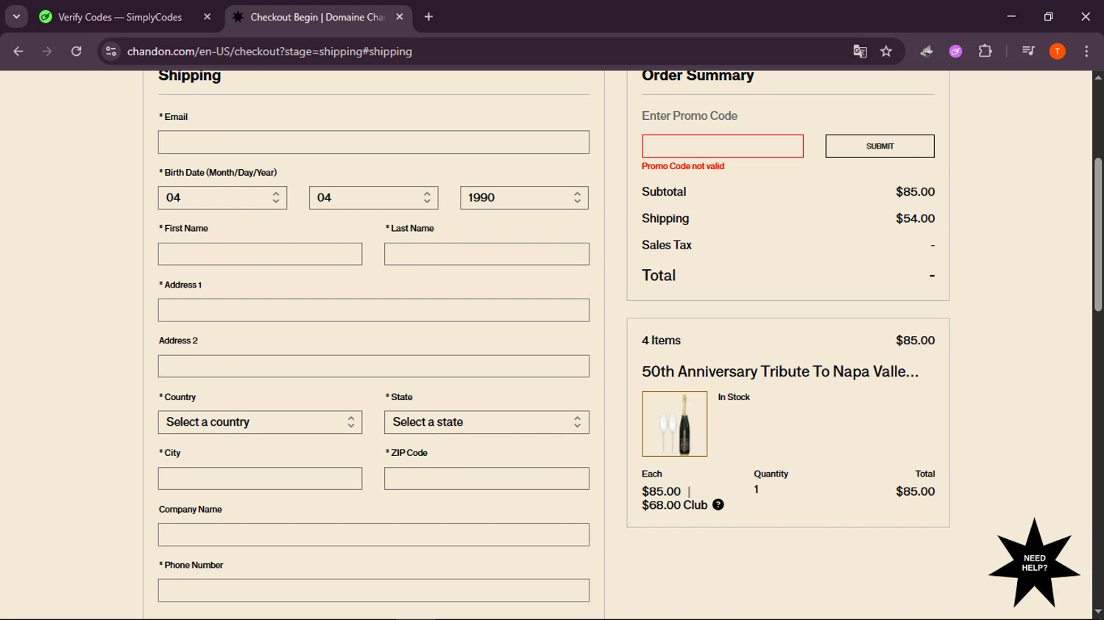Click the promo code input box
This screenshot has height=620, width=1104.
click(722, 146)
